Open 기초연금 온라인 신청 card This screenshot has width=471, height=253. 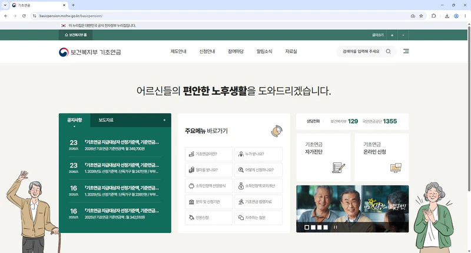click(382, 157)
